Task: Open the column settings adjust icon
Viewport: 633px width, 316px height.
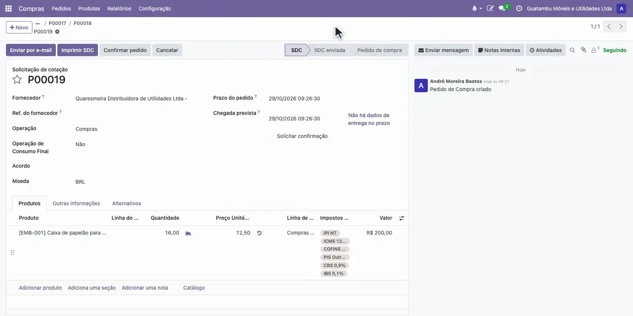Action: pos(402,218)
